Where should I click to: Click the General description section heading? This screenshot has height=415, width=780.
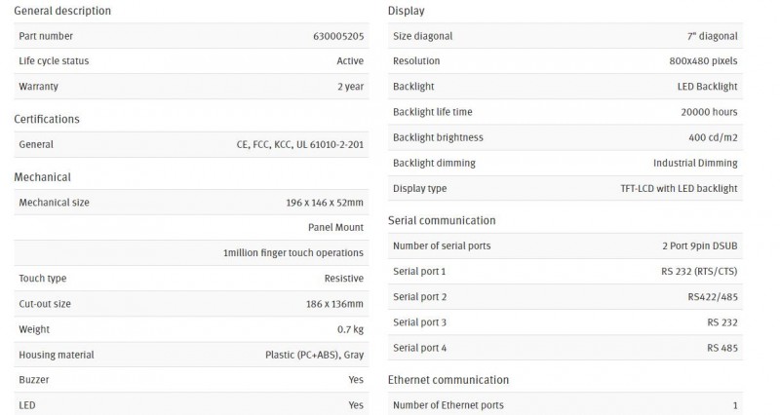(62, 11)
